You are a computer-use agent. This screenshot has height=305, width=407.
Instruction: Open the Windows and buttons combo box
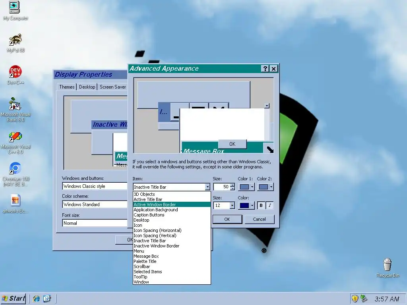[95, 186]
